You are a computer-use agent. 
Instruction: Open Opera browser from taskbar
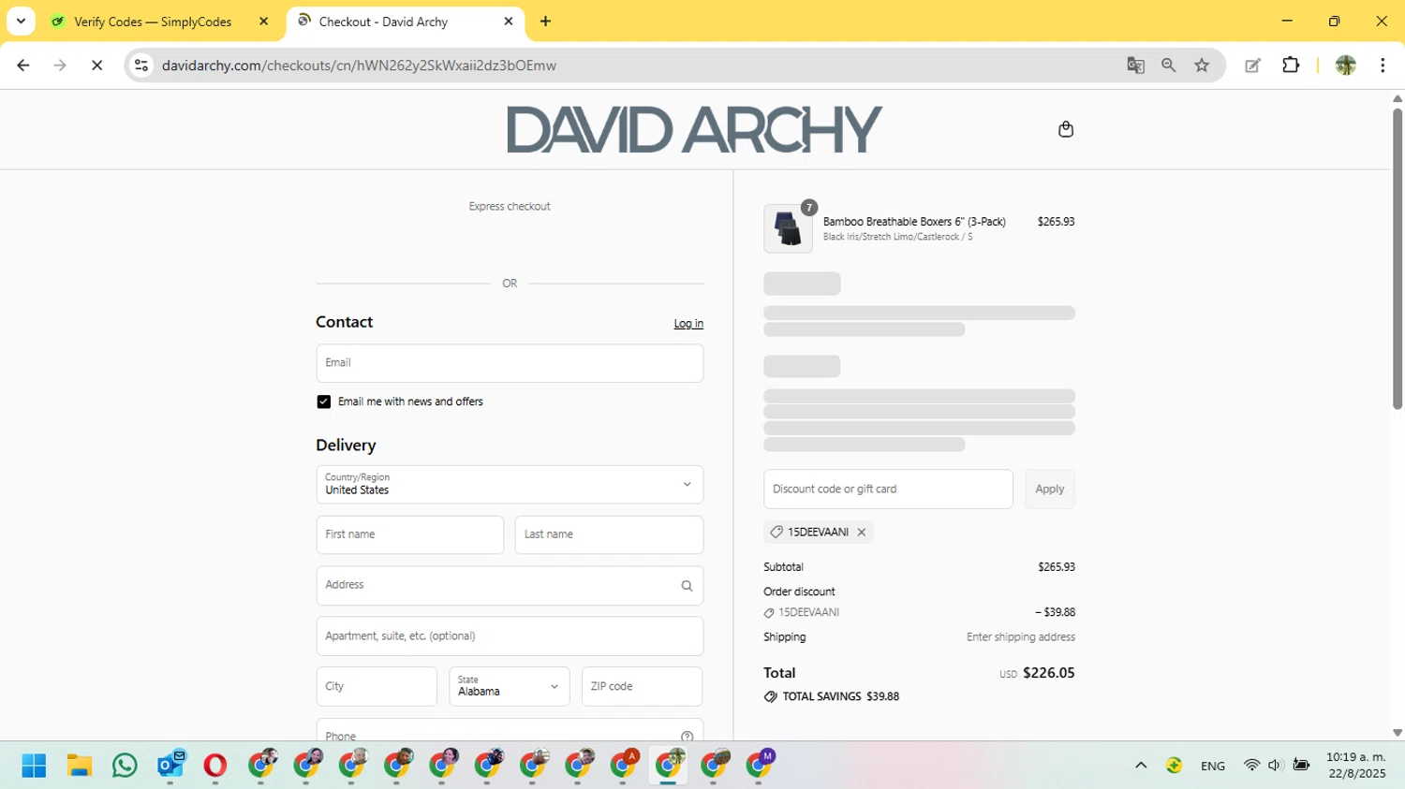point(215,766)
